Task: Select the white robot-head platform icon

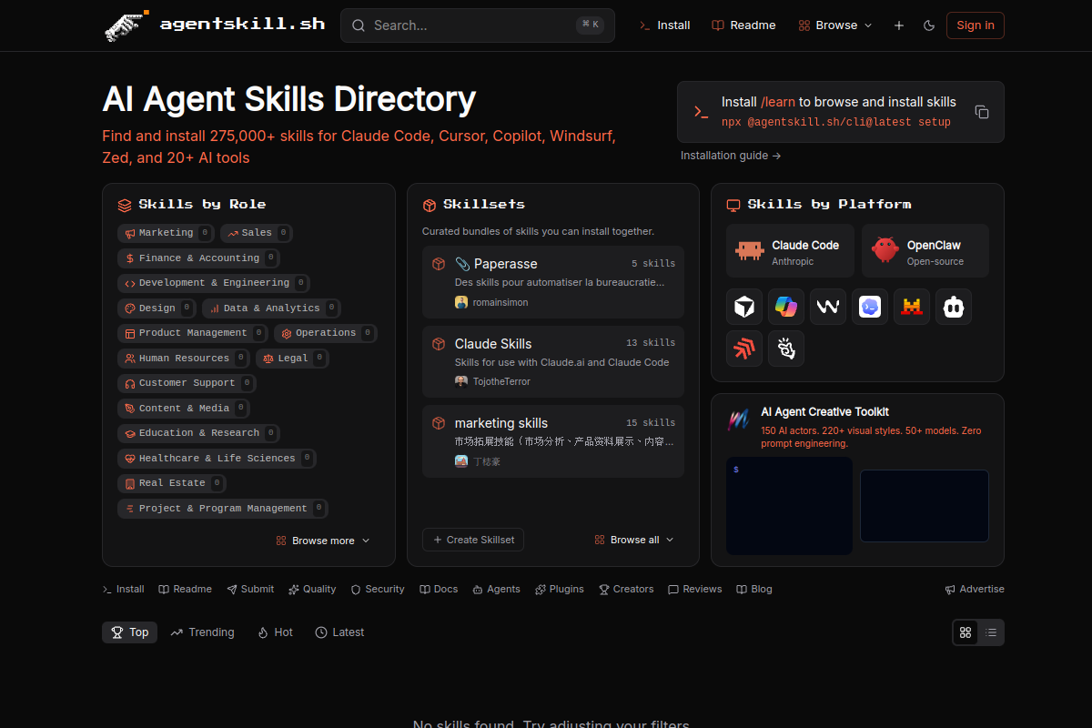Action: tap(954, 307)
